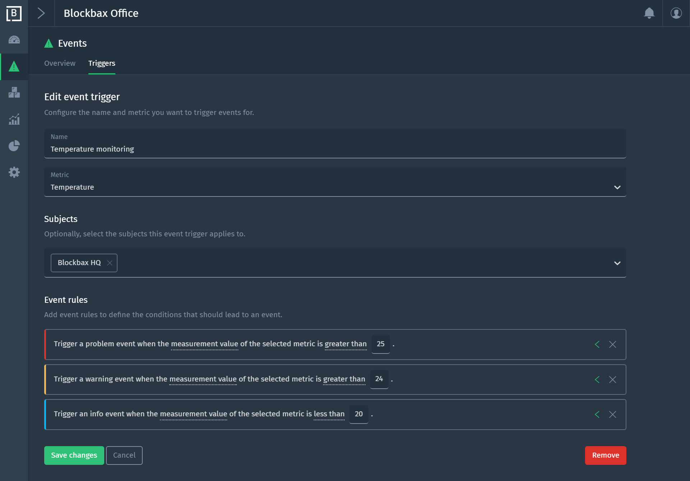The width and height of the screenshot is (690, 481).
Task: Open the pie chart sidebar icon
Action: (14, 146)
